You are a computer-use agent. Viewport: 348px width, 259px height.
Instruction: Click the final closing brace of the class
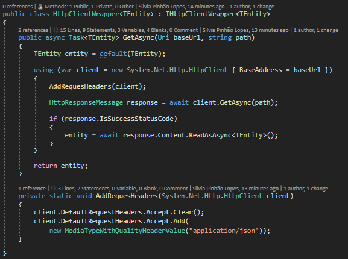pos(5,254)
